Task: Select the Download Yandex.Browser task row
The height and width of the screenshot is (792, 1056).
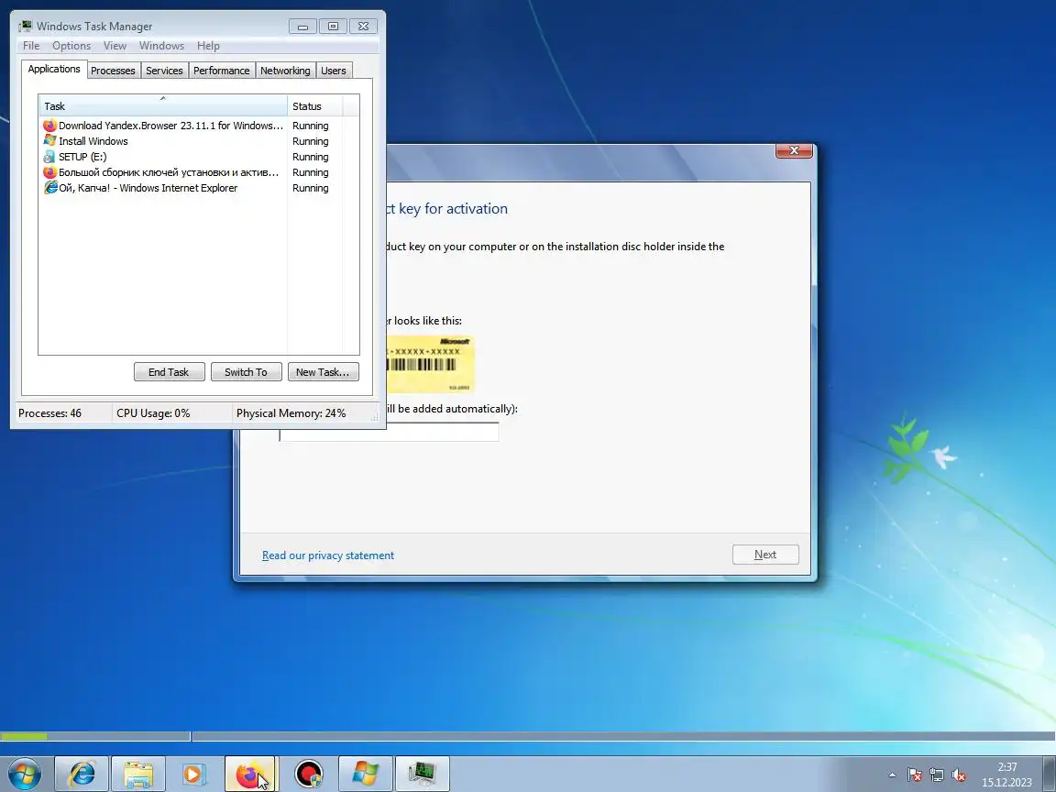Action: click(x=198, y=126)
